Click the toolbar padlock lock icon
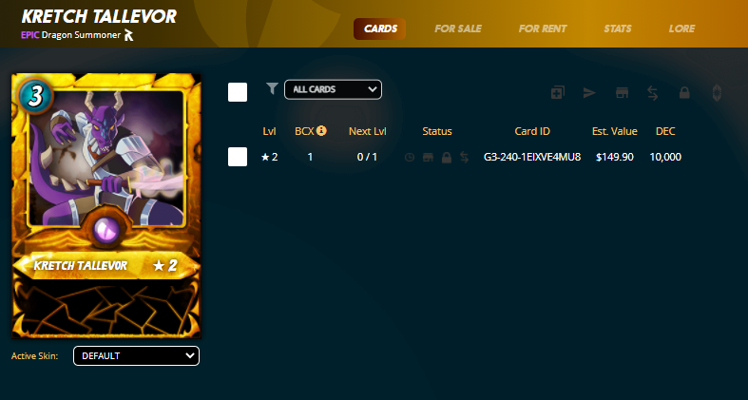748x400 pixels. click(684, 92)
